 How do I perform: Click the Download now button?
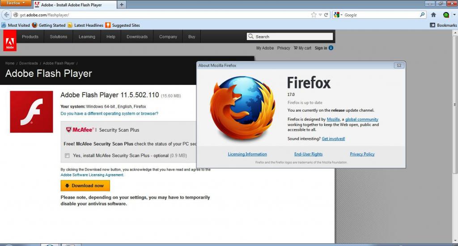[x=85, y=186]
